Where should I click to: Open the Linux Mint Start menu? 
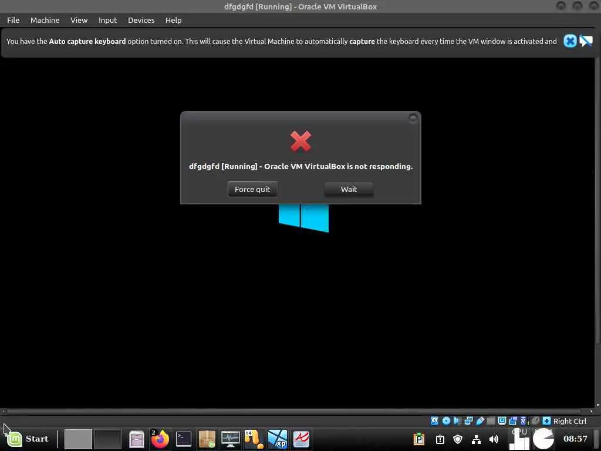27,439
